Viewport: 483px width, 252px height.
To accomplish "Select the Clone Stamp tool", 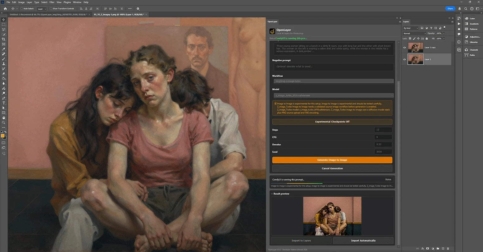I will point(4,64).
